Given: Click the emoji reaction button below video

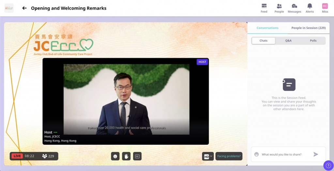Looking at the screenshot, I should point(115,156).
